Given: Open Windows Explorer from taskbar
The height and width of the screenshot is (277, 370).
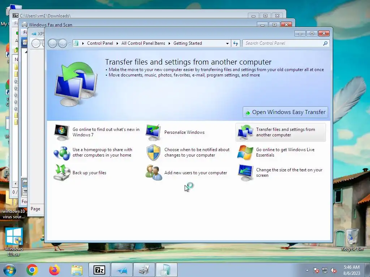Looking at the screenshot, I should [77, 270].
